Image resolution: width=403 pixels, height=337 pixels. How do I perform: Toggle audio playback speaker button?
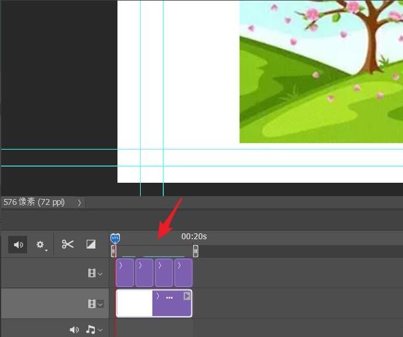(x=18, y=245)
